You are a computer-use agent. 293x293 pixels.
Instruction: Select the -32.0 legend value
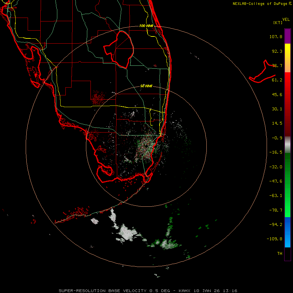[276, 167]
